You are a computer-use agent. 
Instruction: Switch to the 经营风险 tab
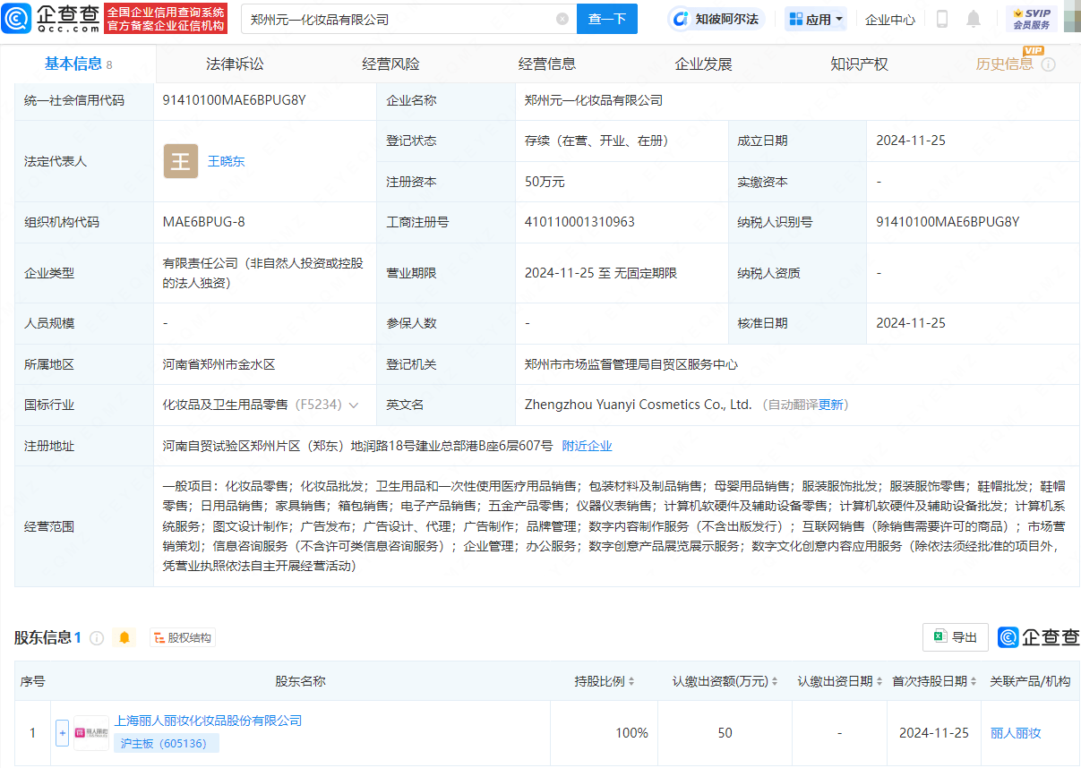click(390, 64)
